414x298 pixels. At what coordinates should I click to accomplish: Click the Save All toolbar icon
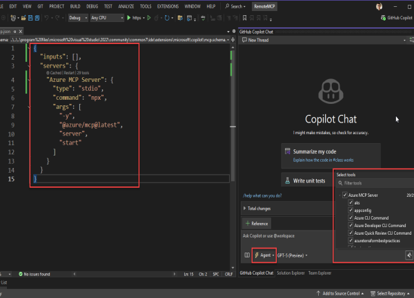tap(37, 18)
